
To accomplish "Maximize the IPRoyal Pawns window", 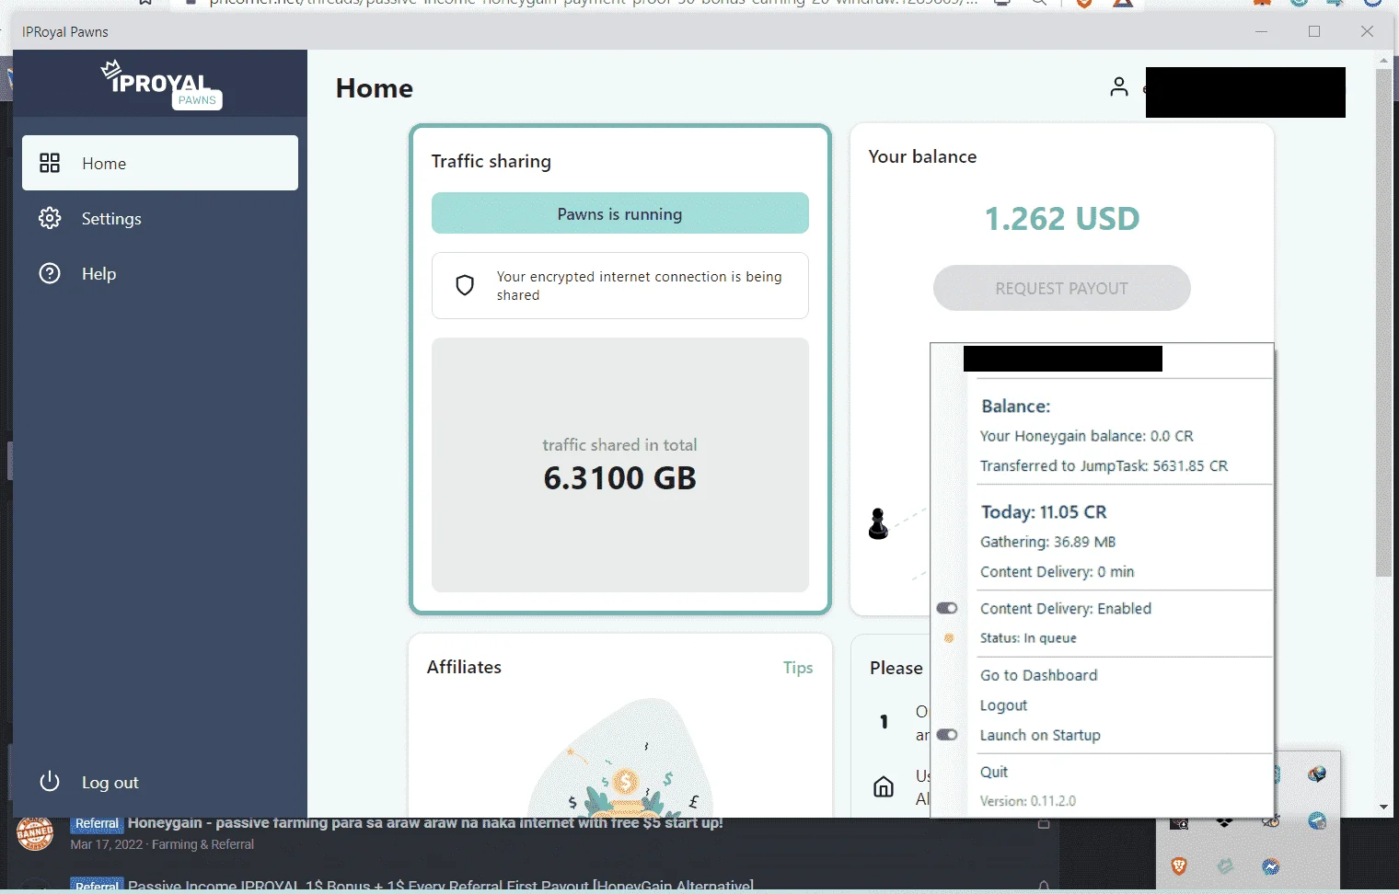I will [1314, 31].
